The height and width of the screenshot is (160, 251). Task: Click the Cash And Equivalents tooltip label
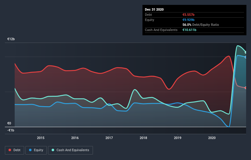click(161, 30)
